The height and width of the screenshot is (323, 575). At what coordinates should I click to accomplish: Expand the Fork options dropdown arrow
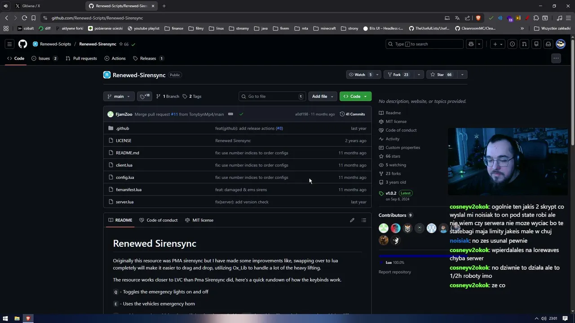[419, 75]
